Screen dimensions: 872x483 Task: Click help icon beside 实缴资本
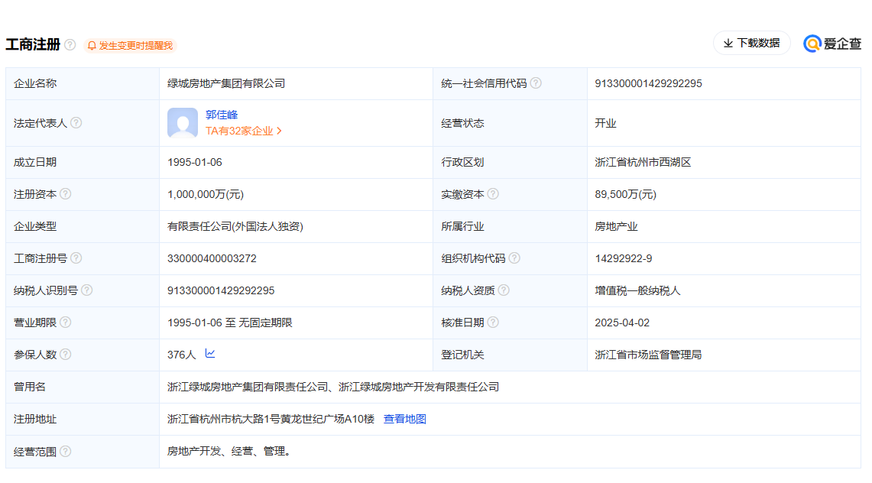[493, 194]
